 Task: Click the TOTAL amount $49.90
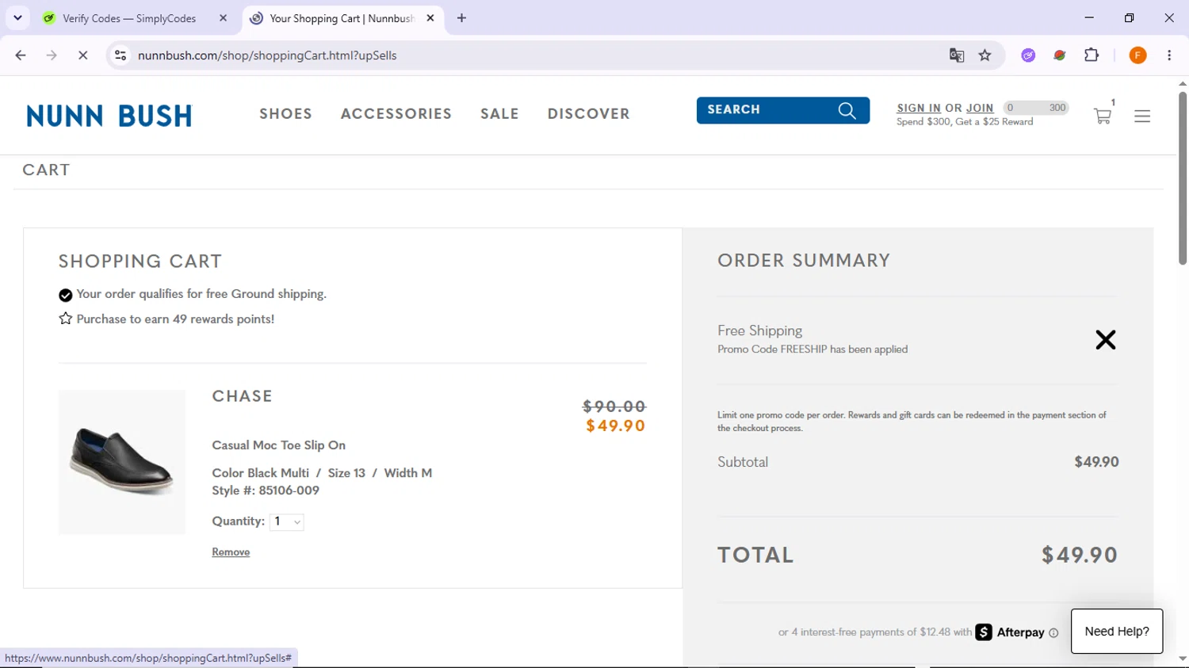pos(1080,555)
